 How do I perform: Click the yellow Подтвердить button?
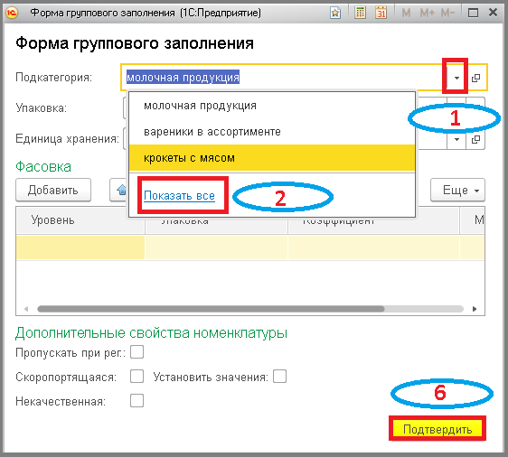click(437, 429)
